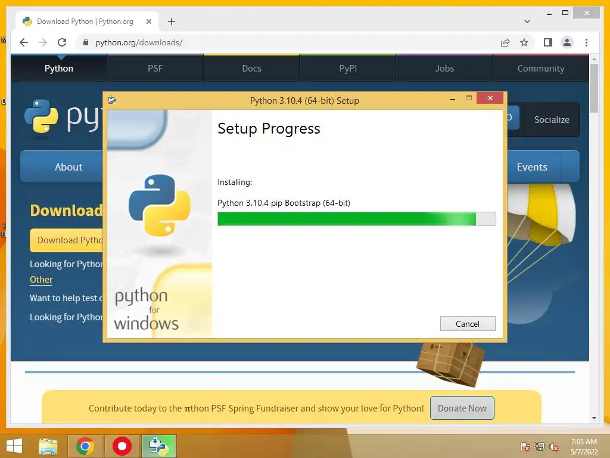This screenshot has height=458, width=610.
Task: Open Action Center flag tray icon
Action: (525, 447)
